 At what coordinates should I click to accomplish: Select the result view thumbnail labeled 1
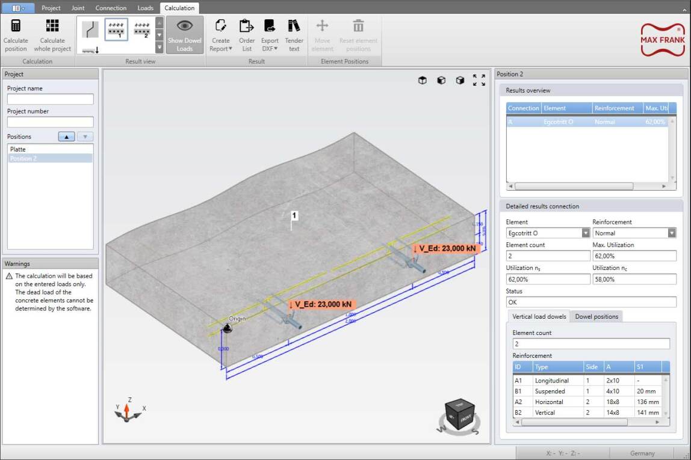pos(116,30)
